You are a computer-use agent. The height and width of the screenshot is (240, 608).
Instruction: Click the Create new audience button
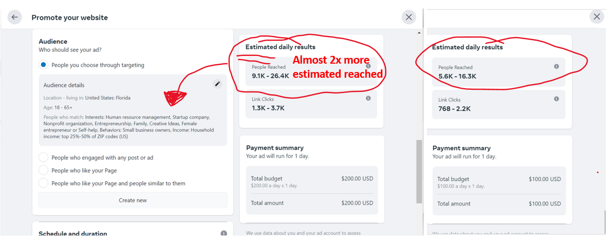coord(133,200)
